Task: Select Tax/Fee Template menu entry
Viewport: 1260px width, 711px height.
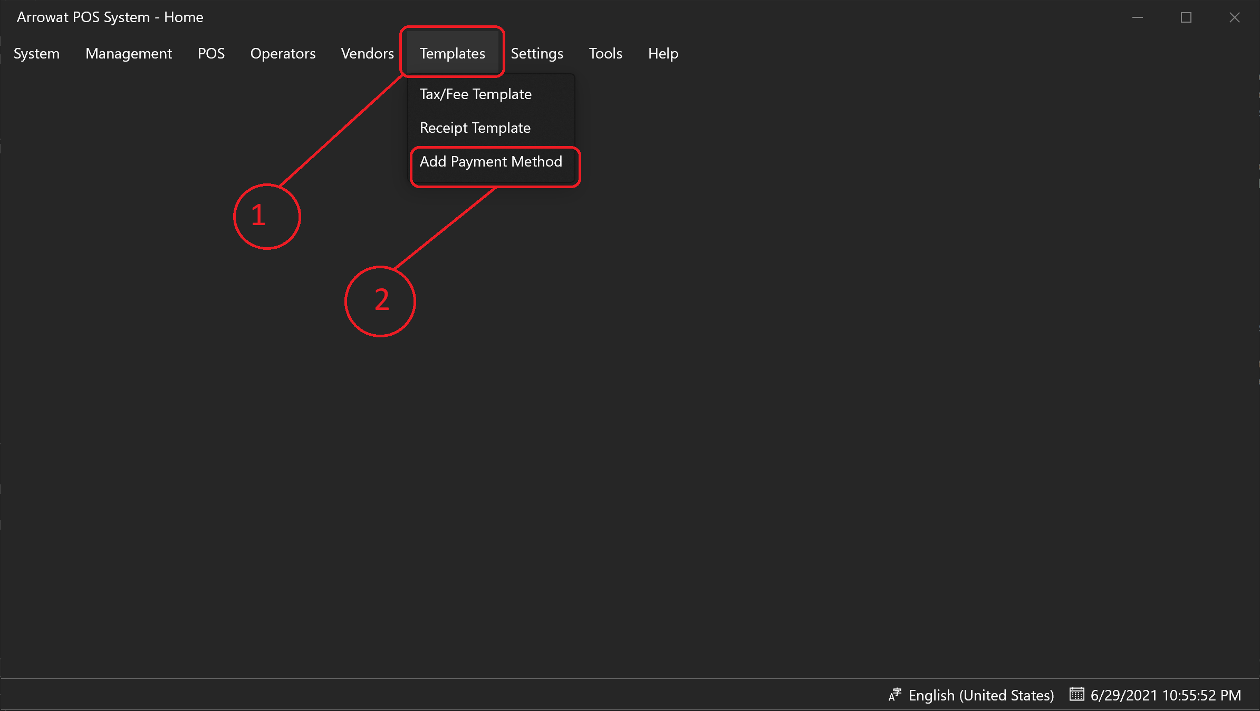Action: pyautogui.click(x=491, y=94)
